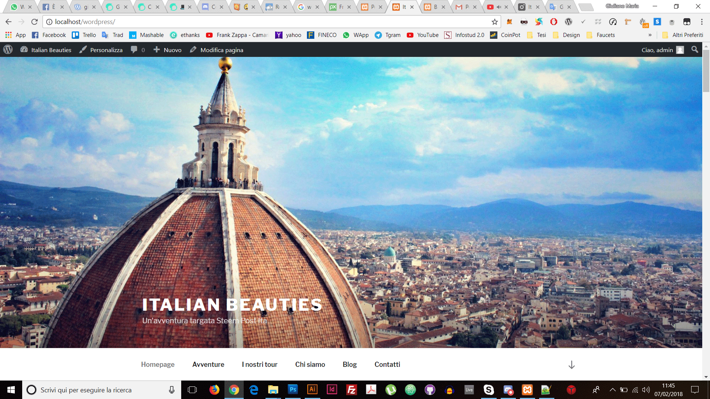
Task: Click the scroll-down arrow in site menu
Action: [571, 365]
